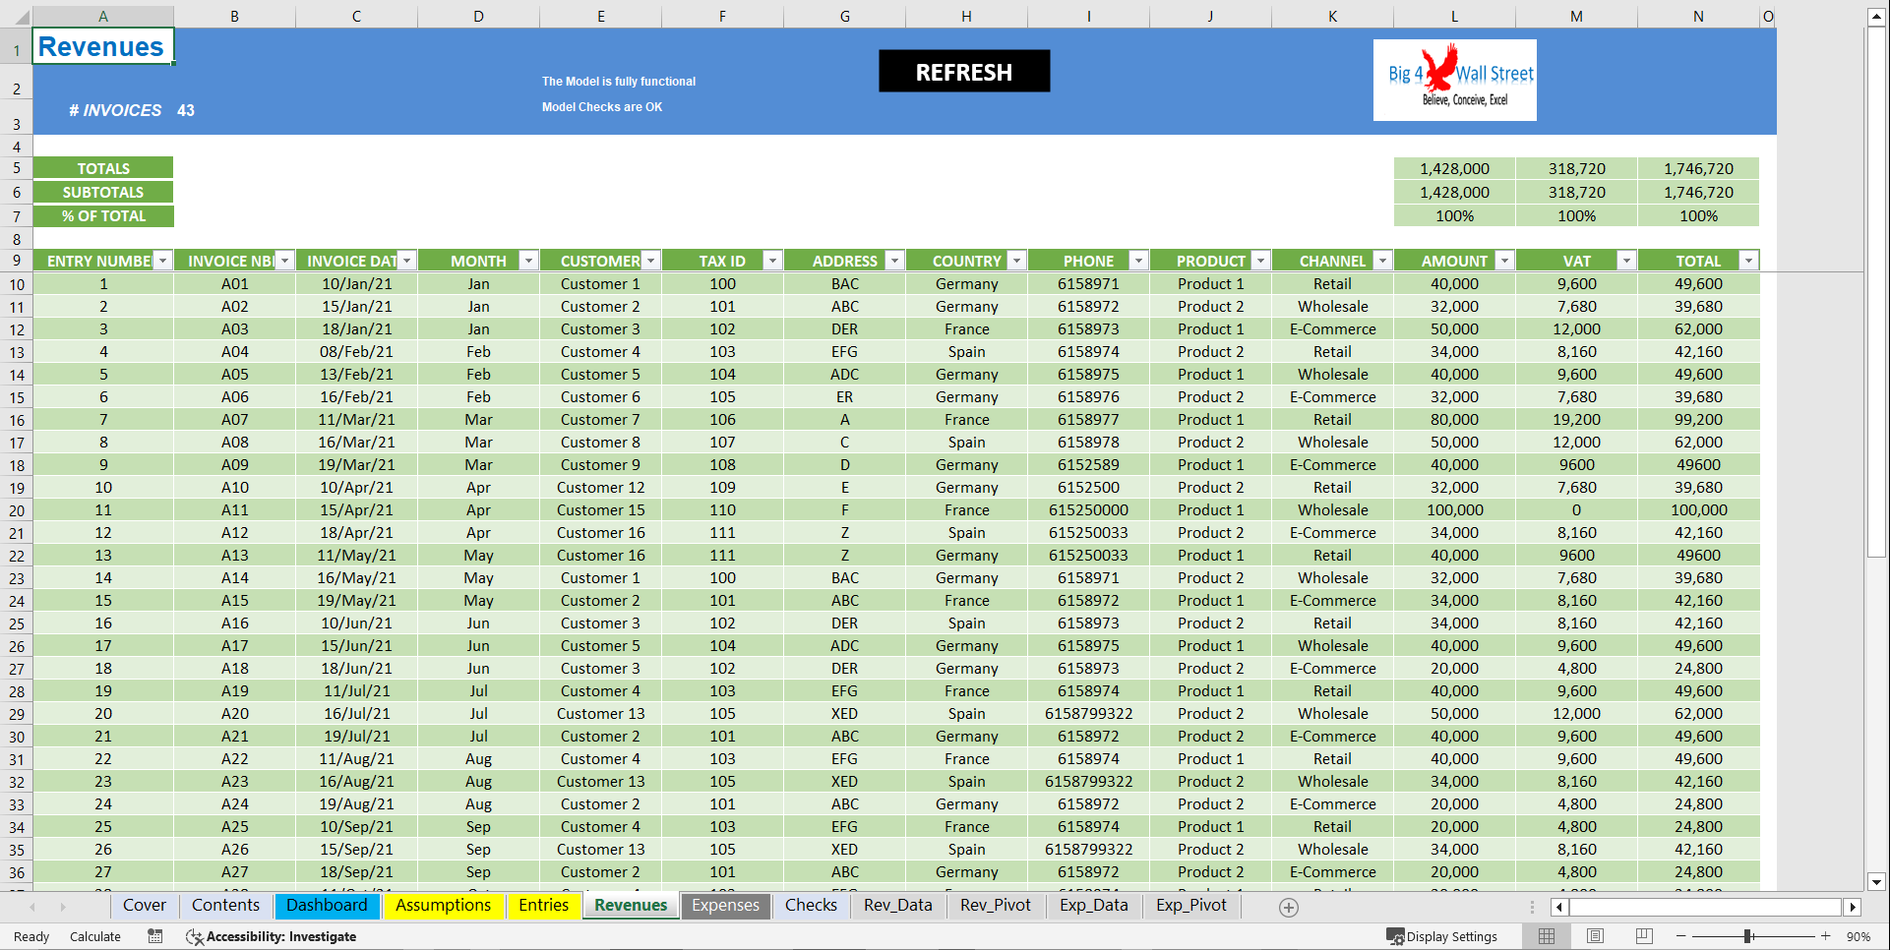
Task: Click the REFRESH button
Action: pyautogui.click(x=964, y=71)
